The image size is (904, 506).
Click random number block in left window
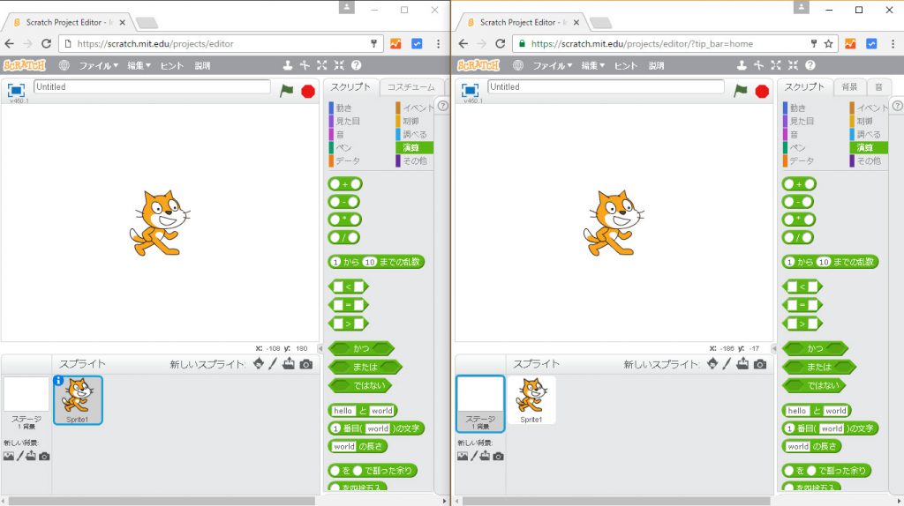pyautogui.click(x=376, y=262)
